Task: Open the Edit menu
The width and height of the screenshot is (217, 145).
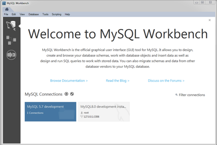Action: 14,14
